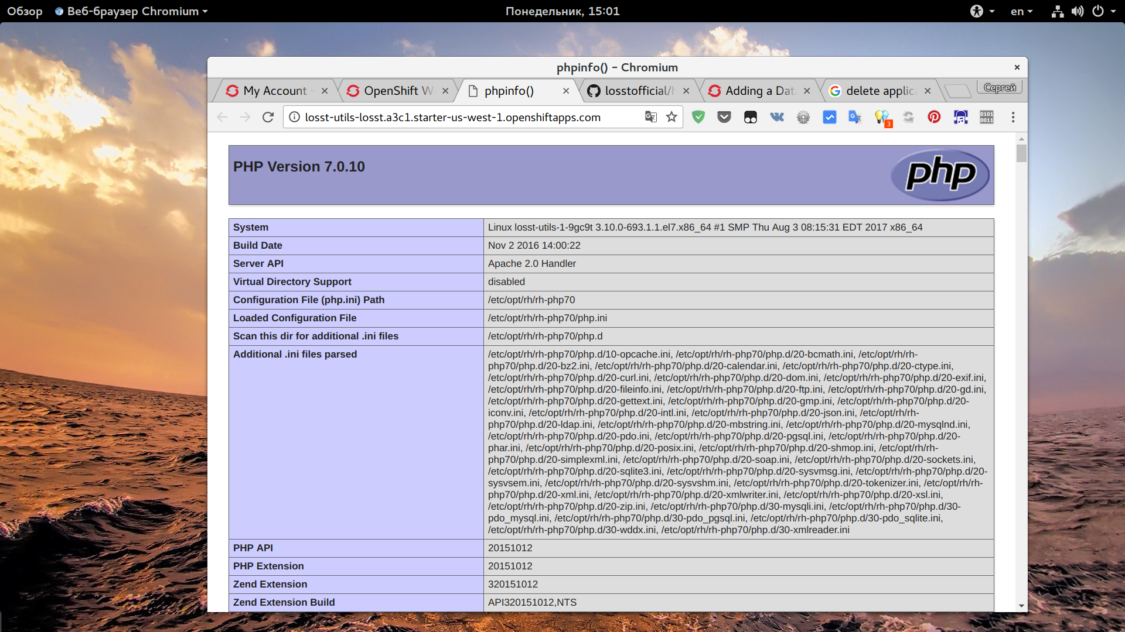Open the Chromium three-dot menu
This screenshot has width=1125, height=632.
(1013, 117)
